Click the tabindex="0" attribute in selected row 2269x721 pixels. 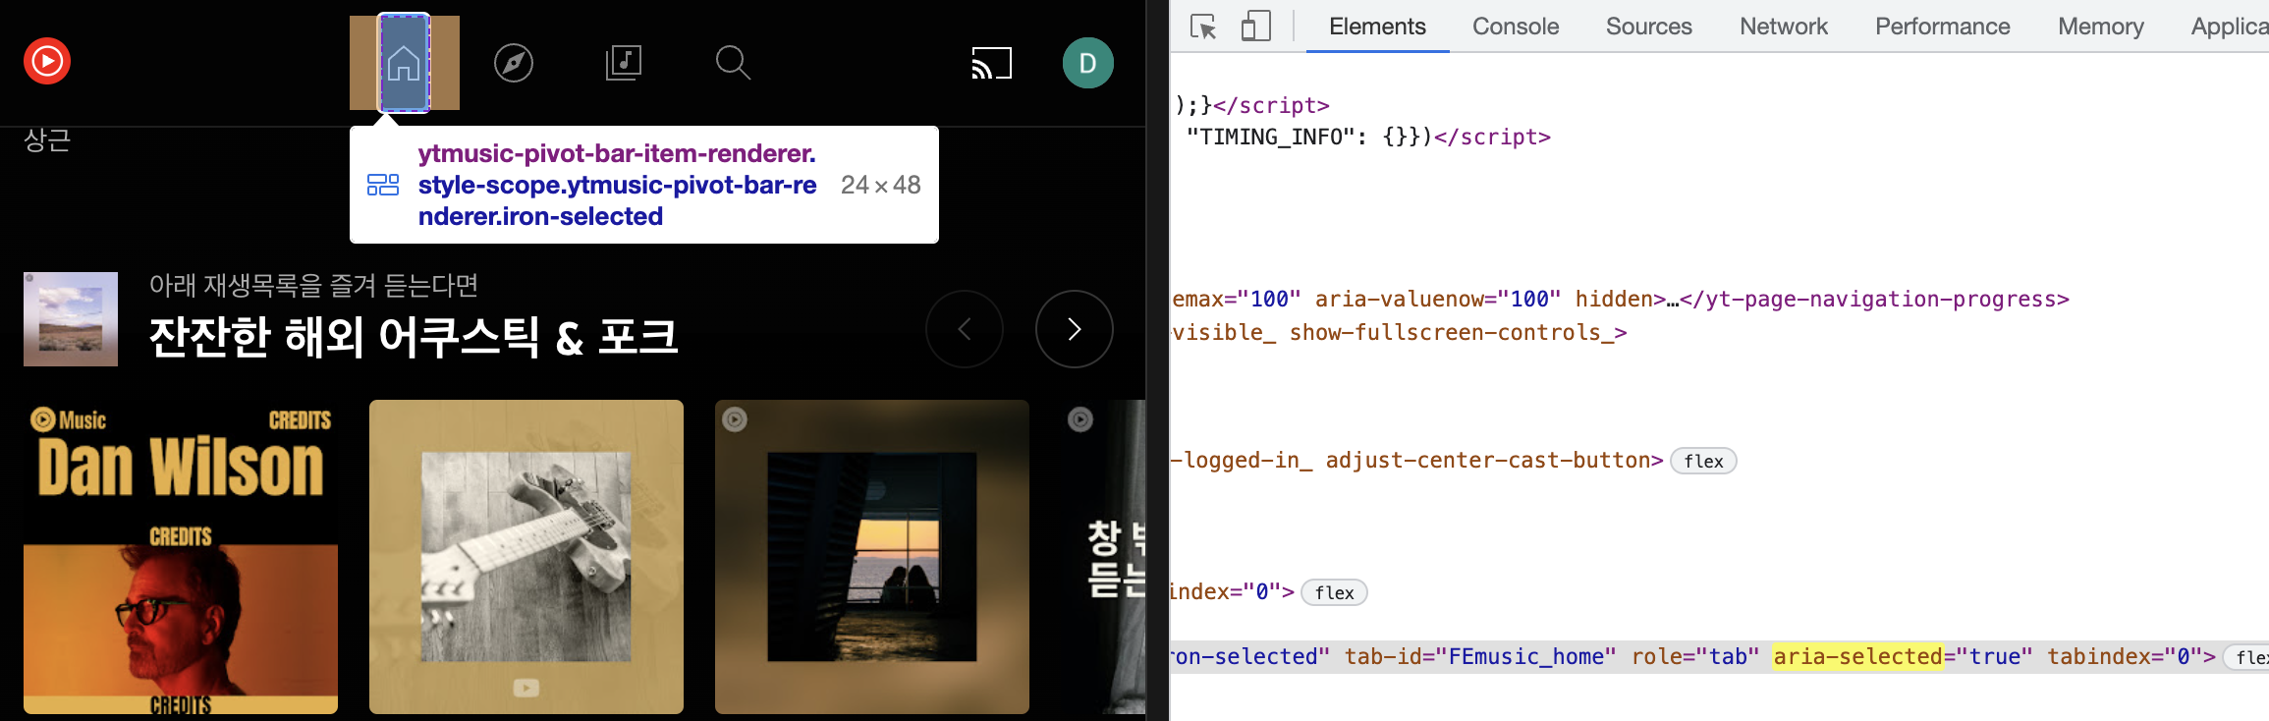point(2124,656)
